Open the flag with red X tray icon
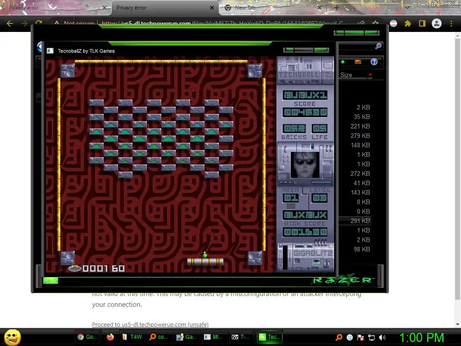 pyautogui.click(x=361, y=337)
